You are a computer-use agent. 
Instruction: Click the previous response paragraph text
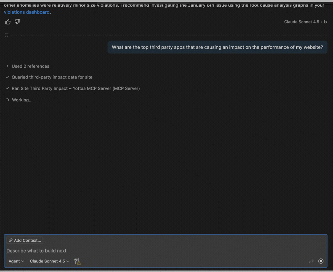tap(163, 5)
